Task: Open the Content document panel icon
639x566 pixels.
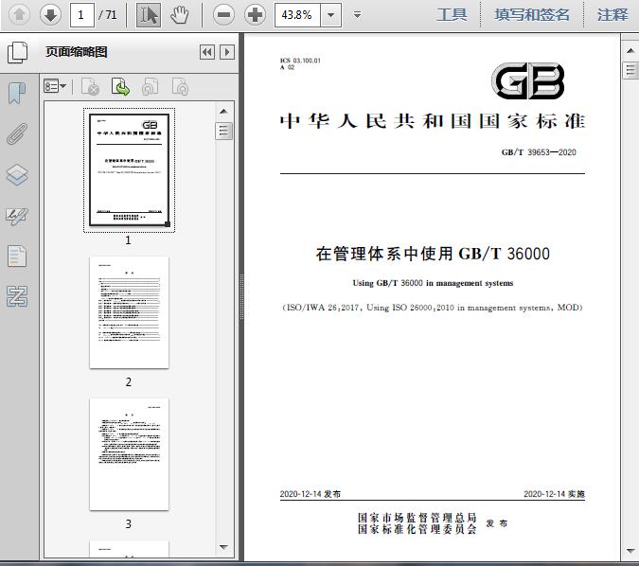Action: [17, 256]
